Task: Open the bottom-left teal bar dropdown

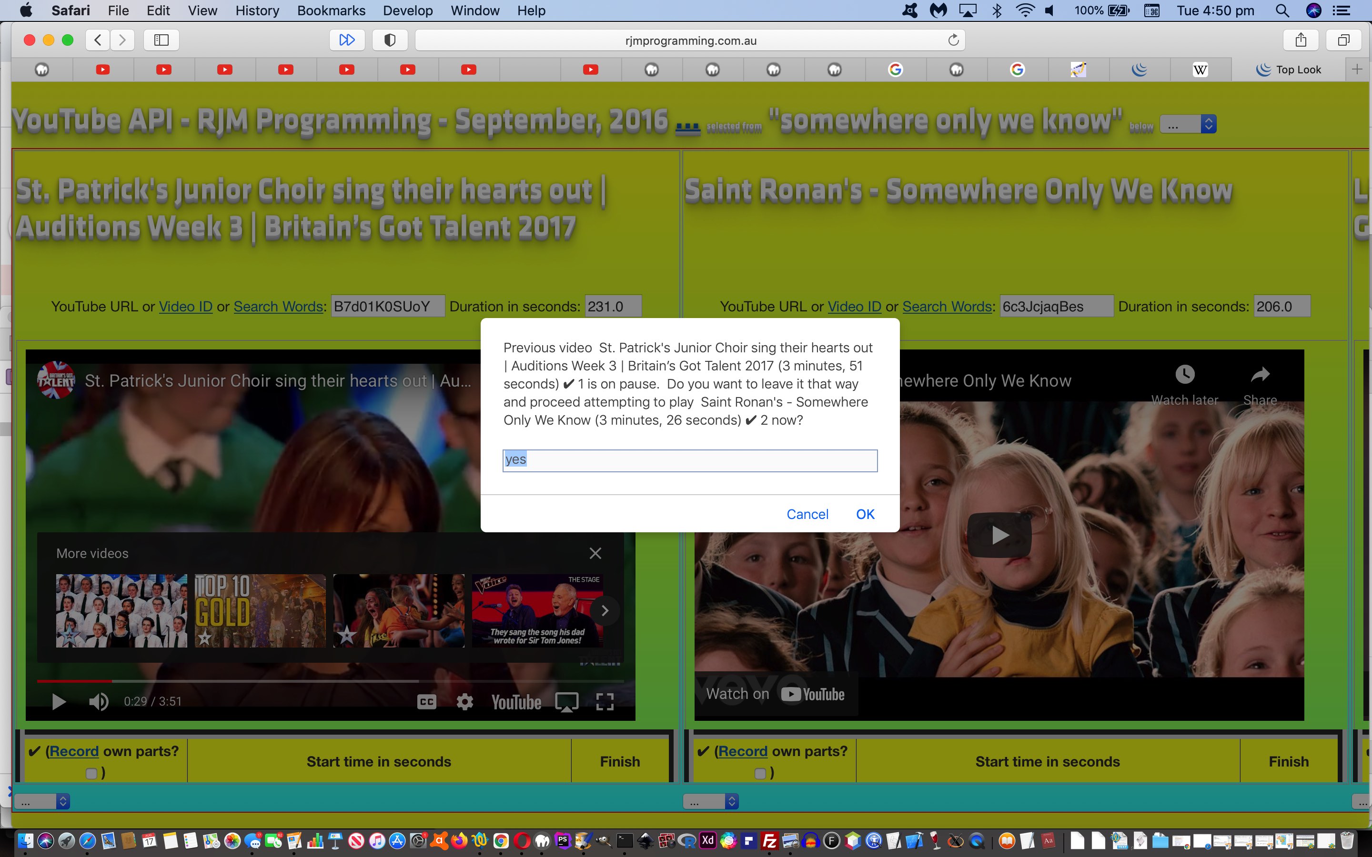Action: coord(42,801)
